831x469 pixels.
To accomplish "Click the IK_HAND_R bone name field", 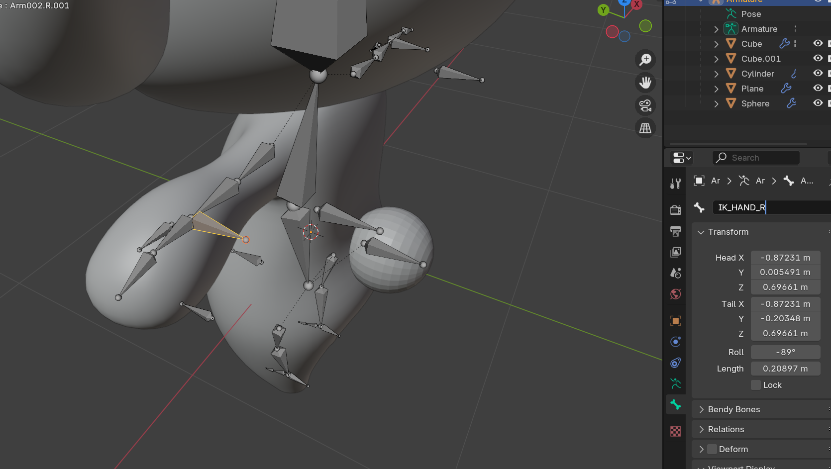I will tap(772, 207).
